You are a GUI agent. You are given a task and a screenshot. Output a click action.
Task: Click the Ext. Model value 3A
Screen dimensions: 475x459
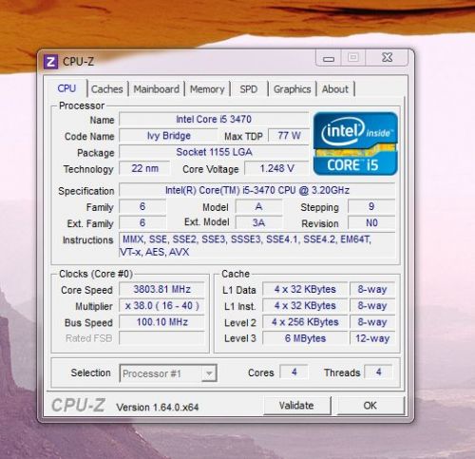coord(258,222)
